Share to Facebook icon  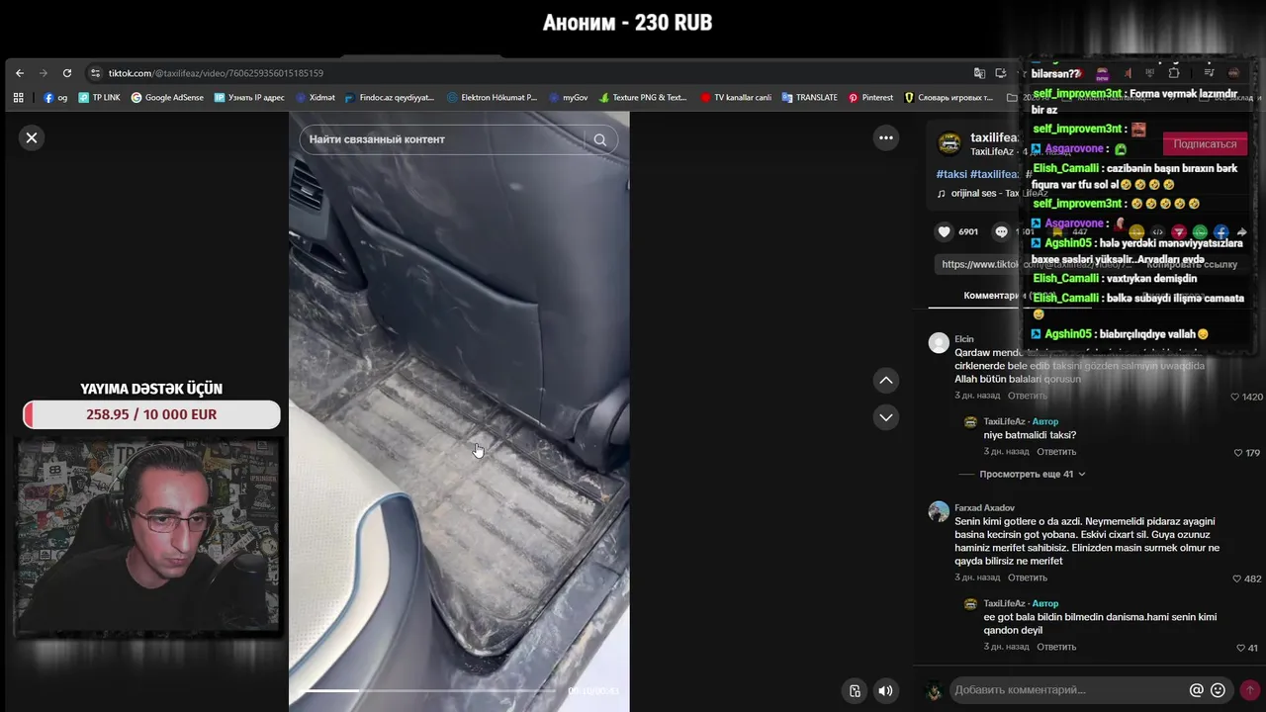1221,232
